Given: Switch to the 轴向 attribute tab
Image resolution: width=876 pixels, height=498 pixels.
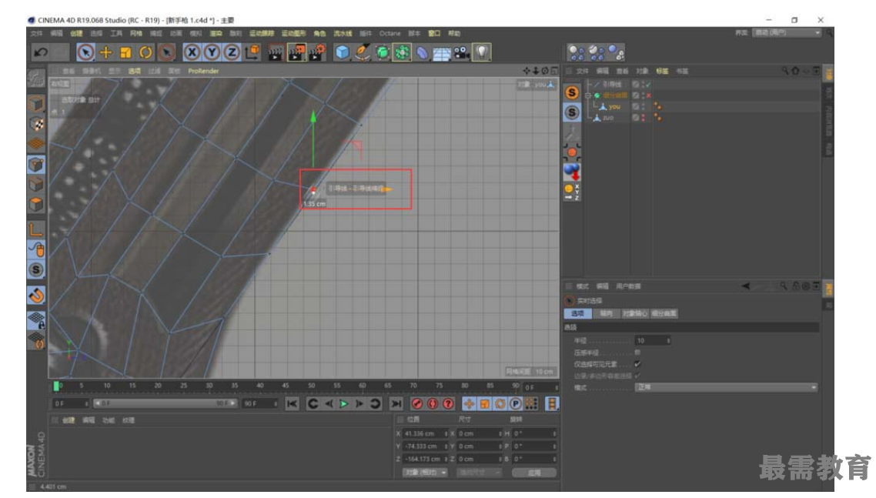Looking at the screenshot, I should click(x=606, y=313).
